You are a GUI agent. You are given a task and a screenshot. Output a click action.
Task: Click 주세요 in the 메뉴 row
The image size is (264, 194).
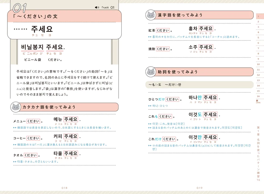click(x=71, y=119)
